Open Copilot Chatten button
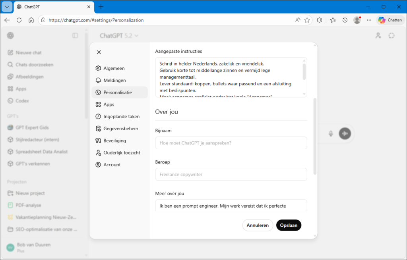 point(390,20)
